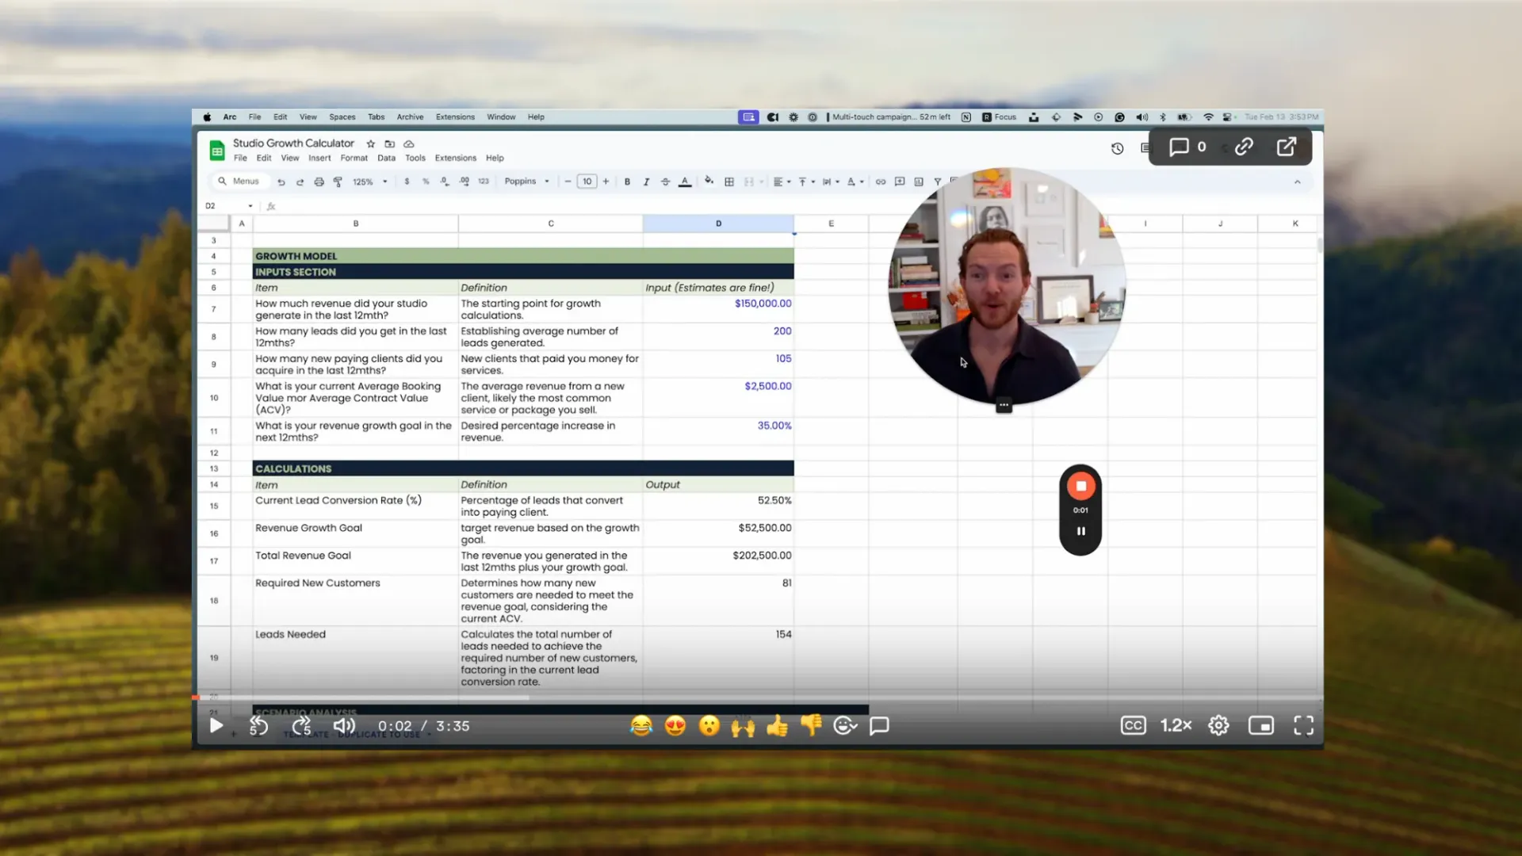Screen dimensions: 1522x856
Task: Open the text rotation dropdown
Action: [x=855, y=182]
